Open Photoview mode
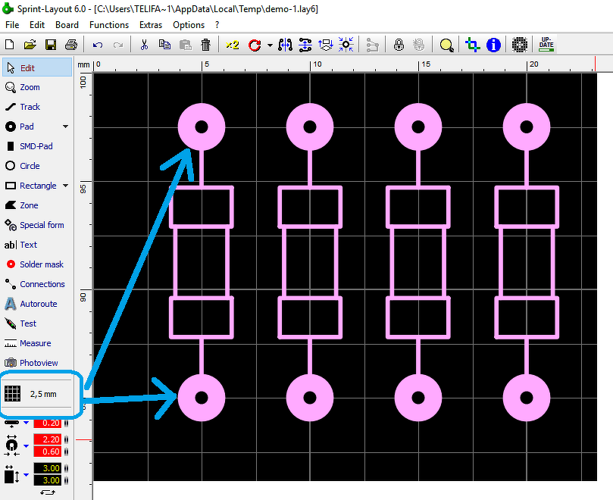 (38, 363)
